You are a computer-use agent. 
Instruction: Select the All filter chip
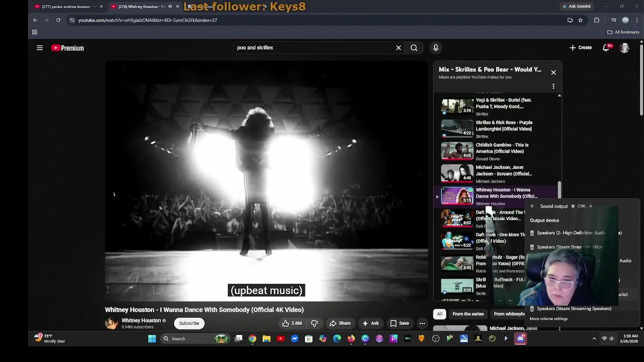440,314
